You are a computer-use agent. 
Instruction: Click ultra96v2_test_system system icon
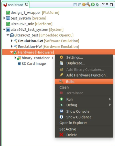8,30
